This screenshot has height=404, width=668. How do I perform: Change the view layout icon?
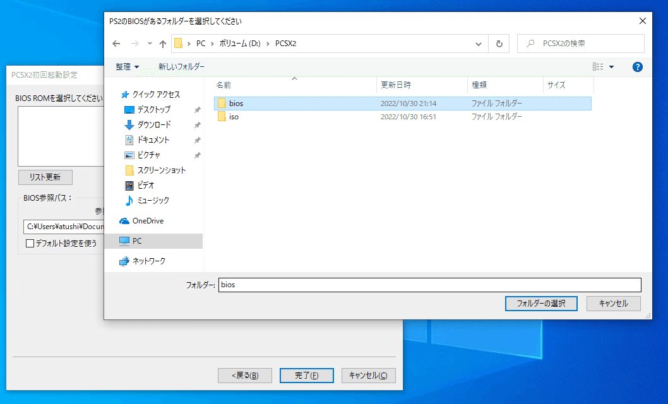598,67
